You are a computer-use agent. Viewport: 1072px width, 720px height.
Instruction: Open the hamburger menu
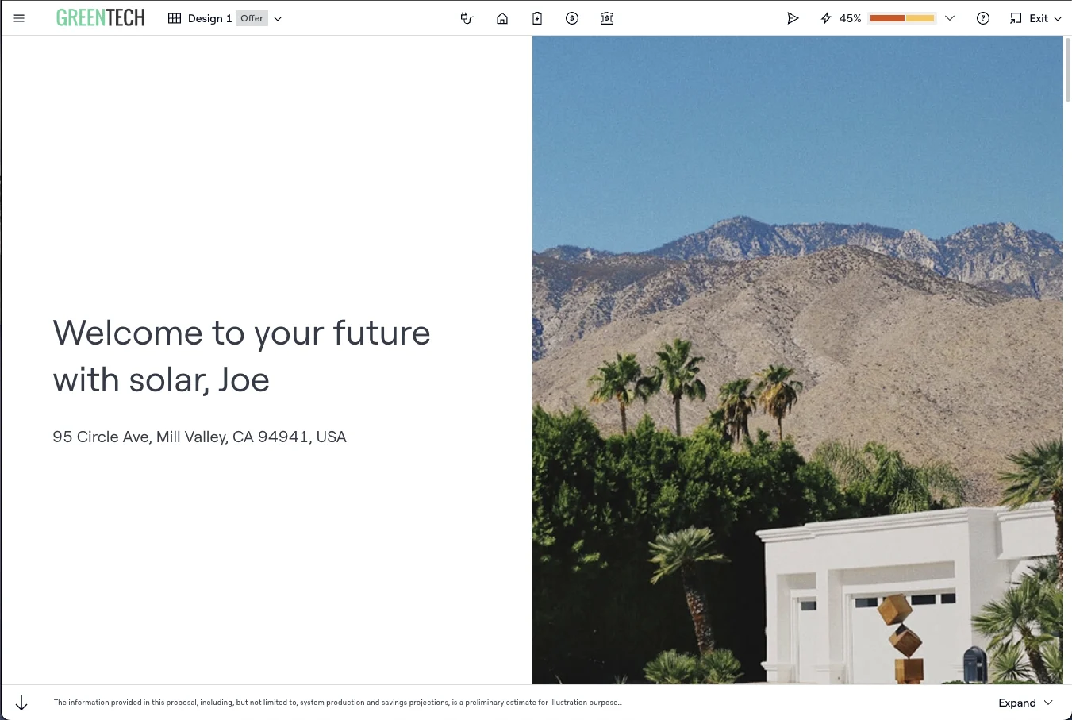point(19,18)
